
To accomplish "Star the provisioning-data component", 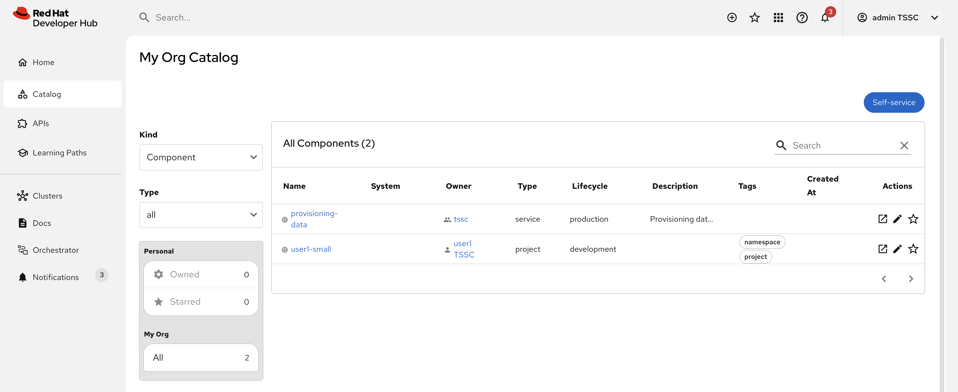I will coord(914,219).
